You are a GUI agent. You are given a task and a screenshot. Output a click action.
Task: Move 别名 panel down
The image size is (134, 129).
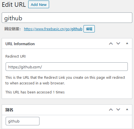pos(118,110)
